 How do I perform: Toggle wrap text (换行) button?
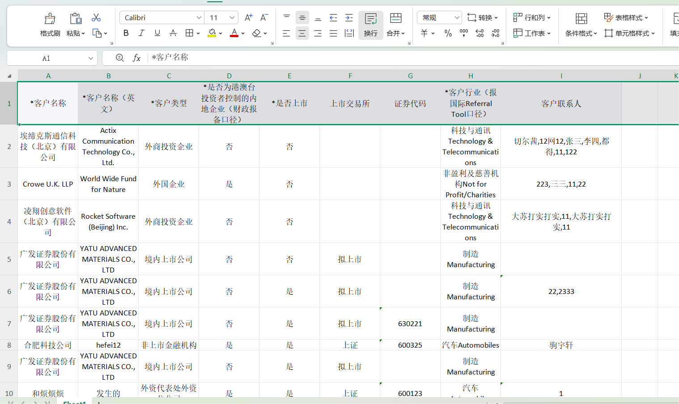(x=370, y=25)
